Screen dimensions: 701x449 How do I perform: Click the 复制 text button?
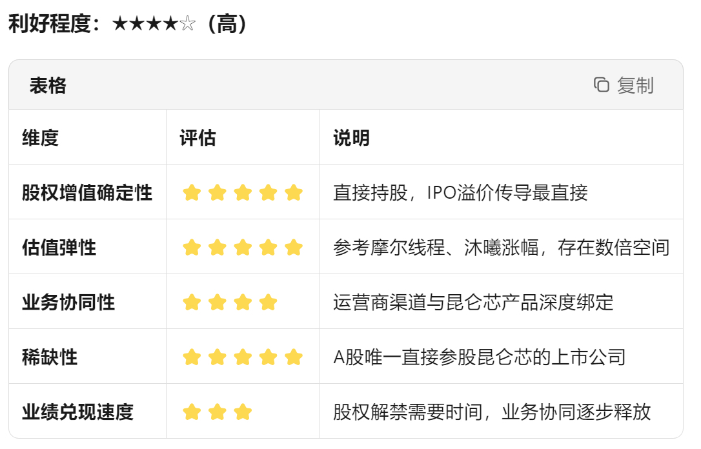click(x=635, y=85)
